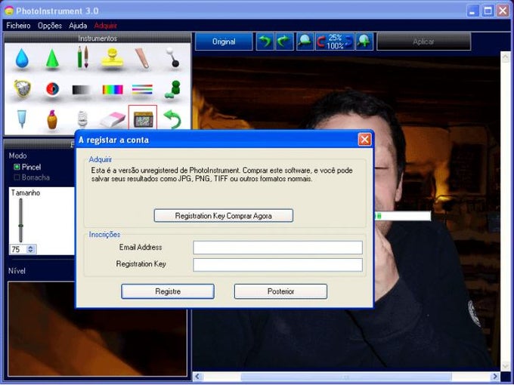Choose the framed picture tool
514x385 pixels.
[143, 118]
